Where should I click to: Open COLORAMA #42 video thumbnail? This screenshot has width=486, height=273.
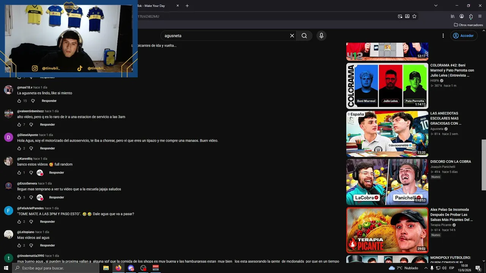pos(387,86)
